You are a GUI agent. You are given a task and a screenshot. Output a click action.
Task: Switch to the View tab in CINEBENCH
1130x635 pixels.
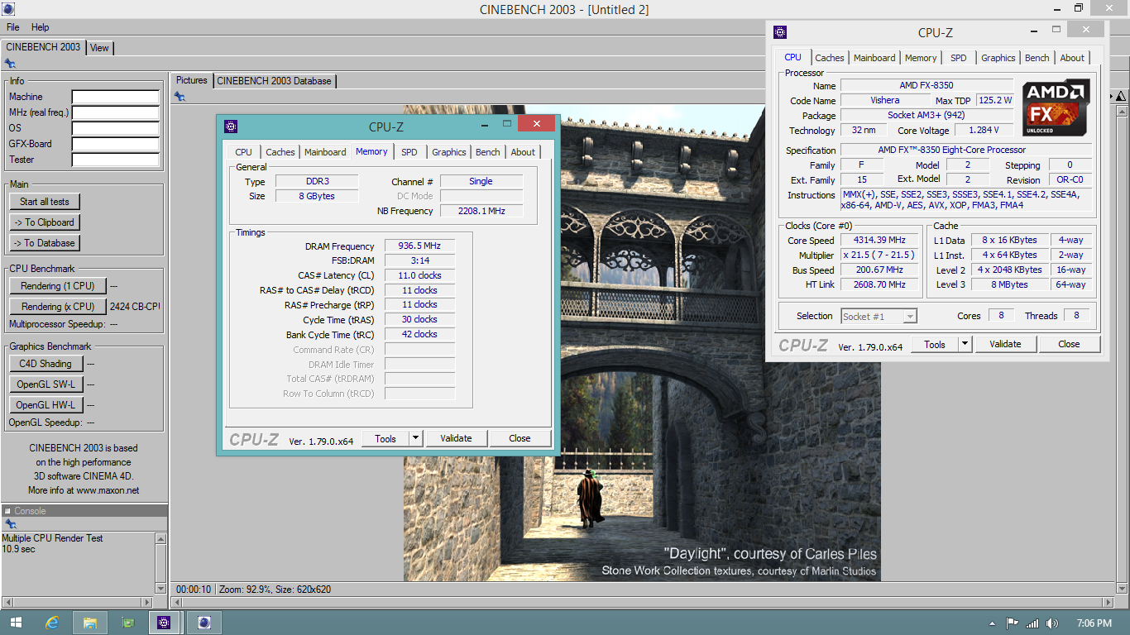99,48
